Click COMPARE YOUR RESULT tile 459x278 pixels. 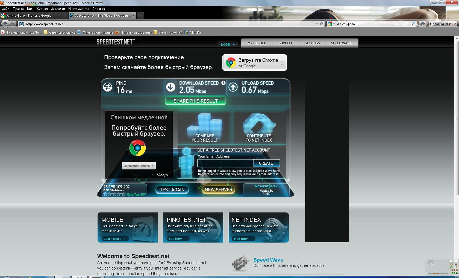tap(205, 127)
